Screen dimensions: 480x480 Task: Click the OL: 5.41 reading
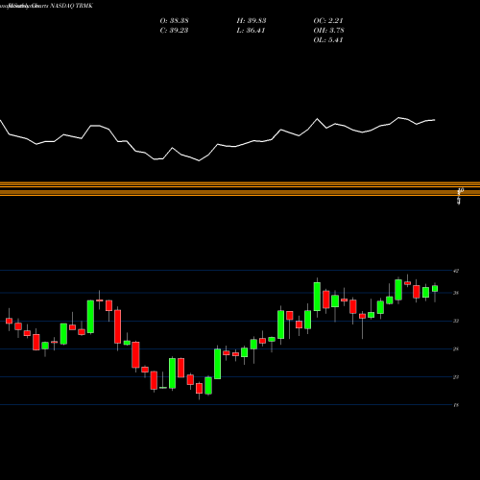click(x=328, y=40)
